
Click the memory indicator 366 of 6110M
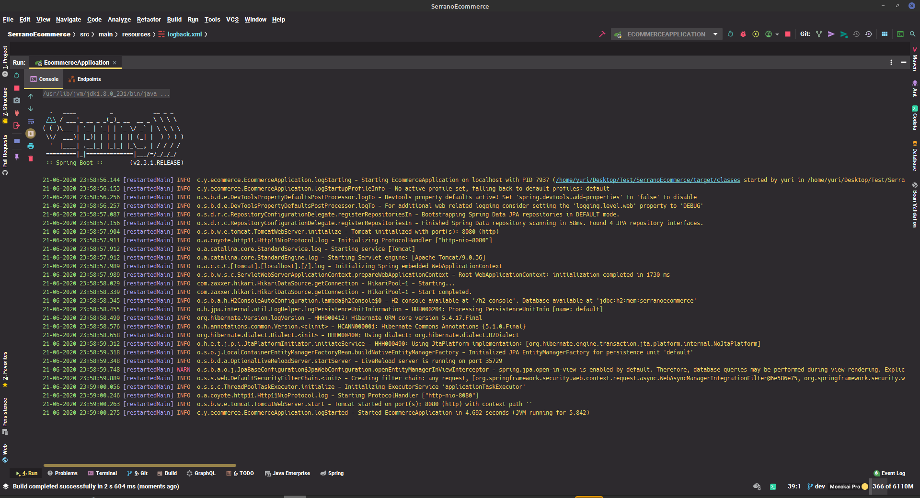pos(893,487)
